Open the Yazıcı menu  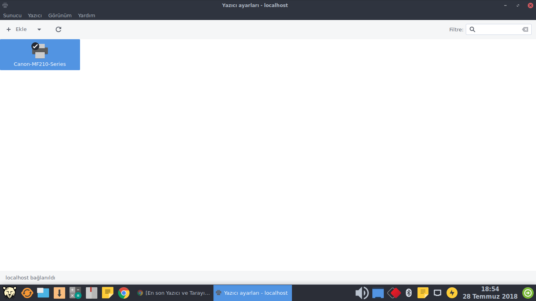[35, 16]
